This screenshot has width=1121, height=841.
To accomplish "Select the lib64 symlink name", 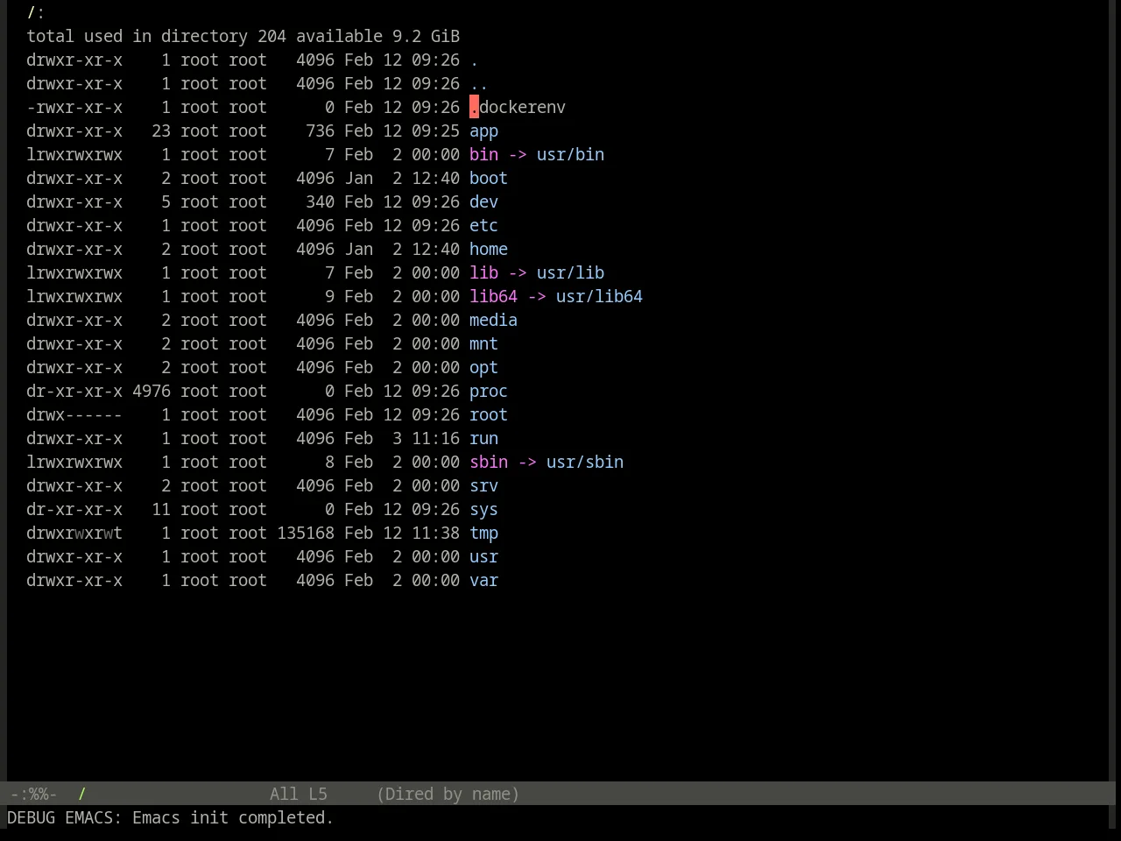I will tap(493, 297).
